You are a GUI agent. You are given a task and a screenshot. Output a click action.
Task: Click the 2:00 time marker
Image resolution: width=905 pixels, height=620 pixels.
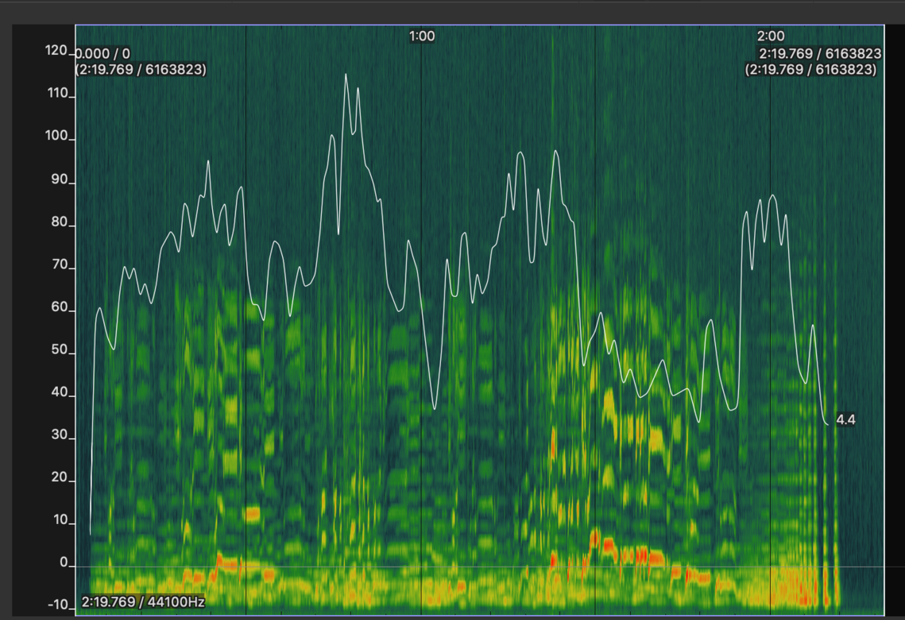click(770, 37)
